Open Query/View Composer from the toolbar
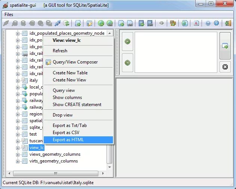The width and height of the screenshot is (236, 189). (89, 23)
